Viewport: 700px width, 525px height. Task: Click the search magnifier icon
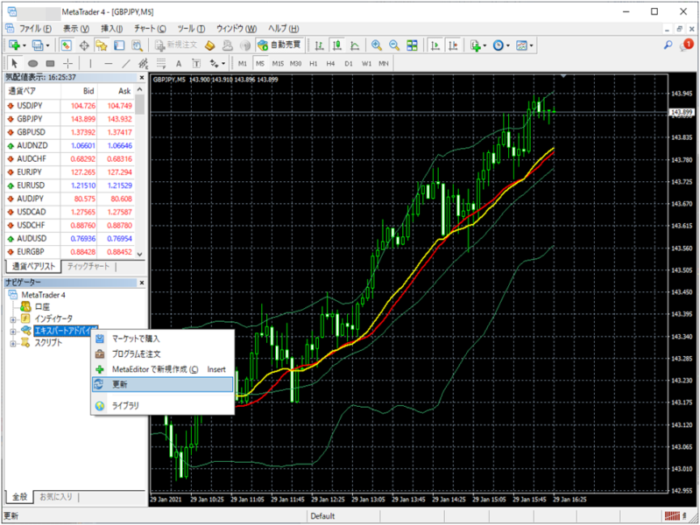tap(668, 45)
